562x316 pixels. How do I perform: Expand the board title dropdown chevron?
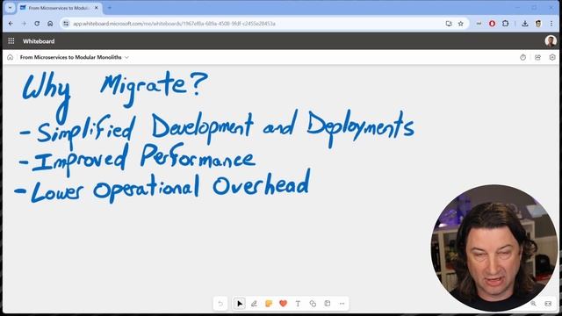(126, 57)
